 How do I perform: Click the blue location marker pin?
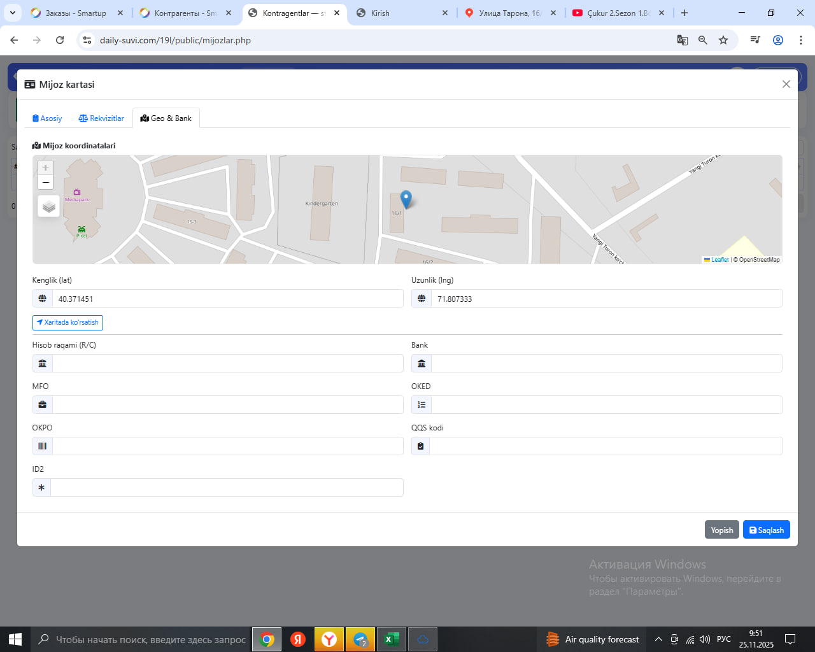[x=406, y=199]
